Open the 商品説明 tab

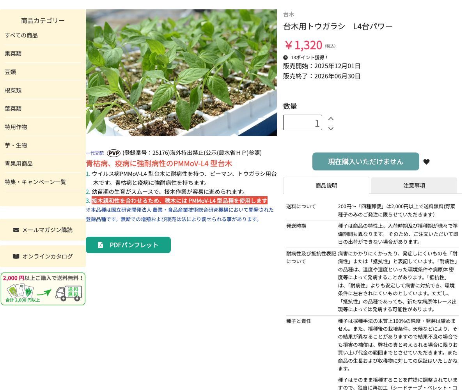coord(326,186)
